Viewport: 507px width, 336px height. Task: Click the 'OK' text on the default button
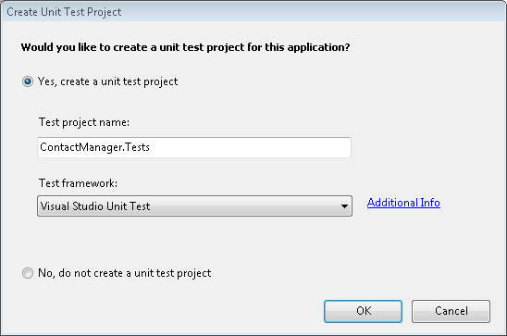[x=364, y=311]
